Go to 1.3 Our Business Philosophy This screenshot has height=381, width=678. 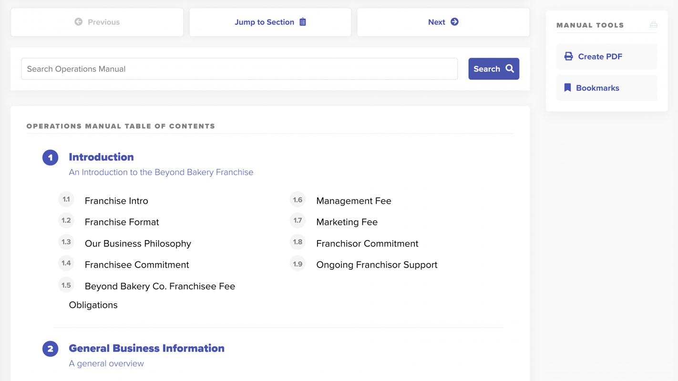138,243
